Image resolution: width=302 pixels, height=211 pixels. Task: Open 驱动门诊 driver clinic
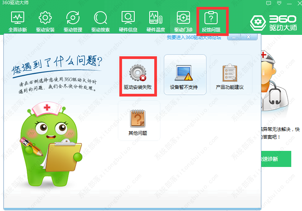pos(183,21)
